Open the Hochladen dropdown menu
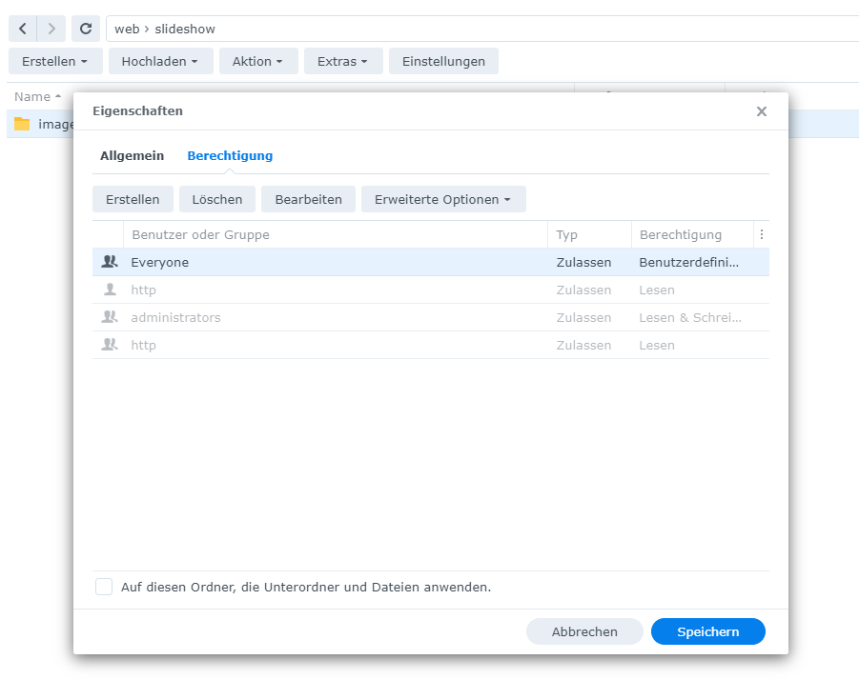859x680 pixels. pos(160,61)
